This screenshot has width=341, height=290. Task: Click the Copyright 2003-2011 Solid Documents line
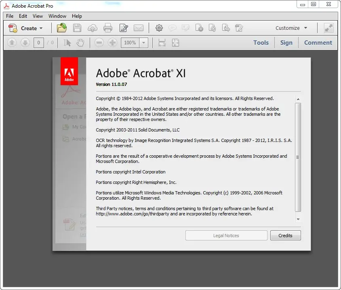[x=138, y=130]
